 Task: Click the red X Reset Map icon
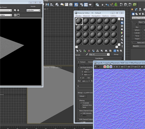click(x=89, y=51)
